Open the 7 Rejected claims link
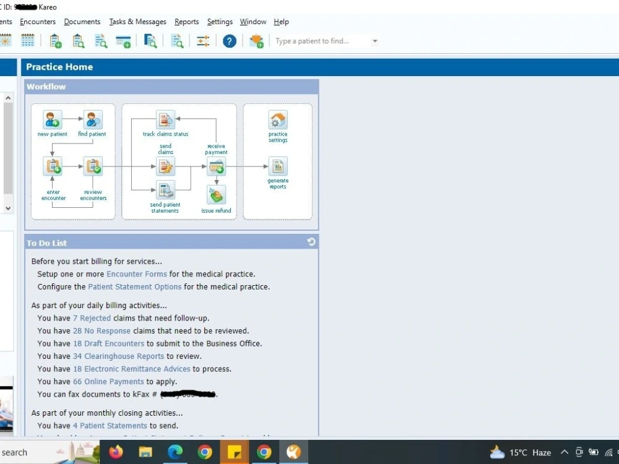 click(92, 318)
